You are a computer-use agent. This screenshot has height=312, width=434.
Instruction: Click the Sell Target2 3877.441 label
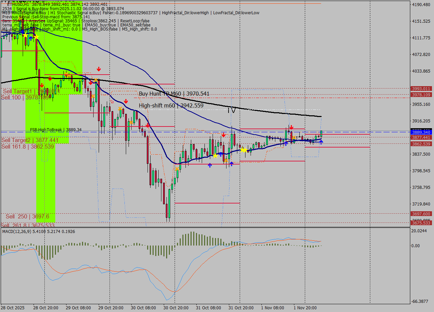[30, 140]
